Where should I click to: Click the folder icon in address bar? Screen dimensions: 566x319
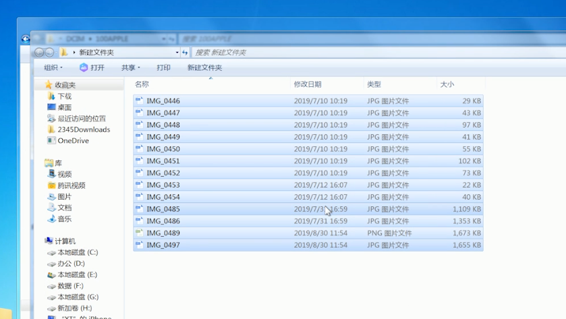click(63, 52)
